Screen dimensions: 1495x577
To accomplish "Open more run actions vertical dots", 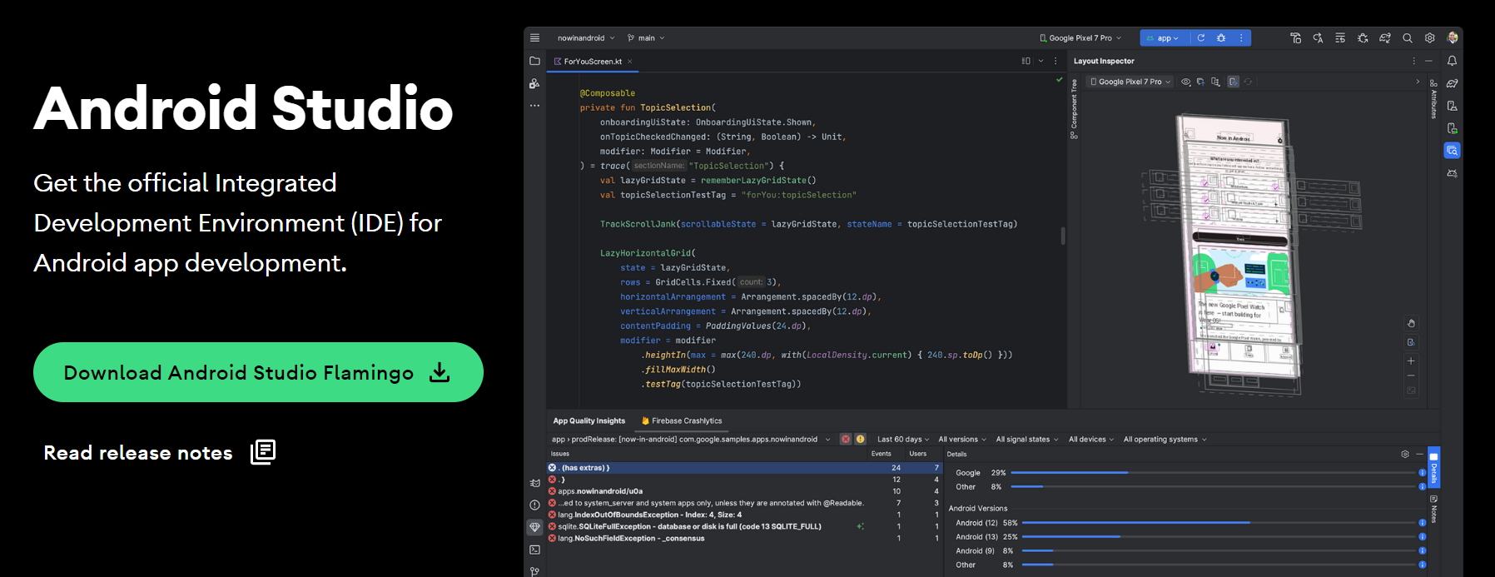I will click(1241, 37).
